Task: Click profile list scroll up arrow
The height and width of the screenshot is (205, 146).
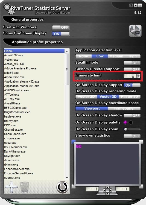Action: 67,51
